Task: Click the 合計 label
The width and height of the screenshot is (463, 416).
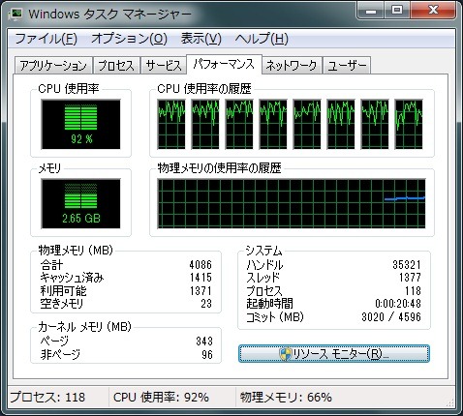Action: (x=51, y=265)
